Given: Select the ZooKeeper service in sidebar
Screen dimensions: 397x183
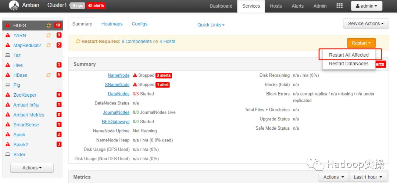Looking at the screenshot, I should [25, 95].
